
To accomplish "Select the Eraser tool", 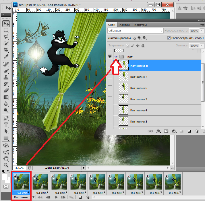I will point(6,90).
